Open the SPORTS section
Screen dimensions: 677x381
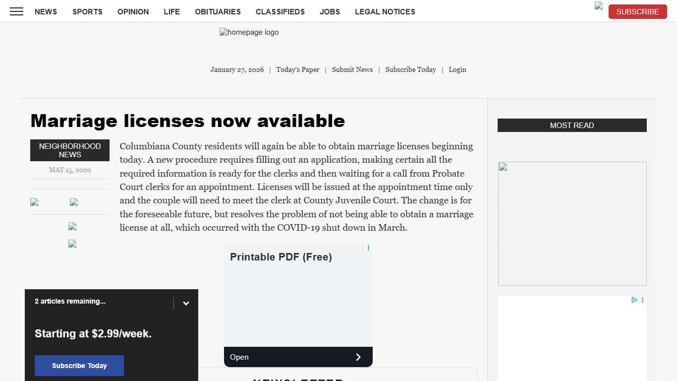point(87,11)
